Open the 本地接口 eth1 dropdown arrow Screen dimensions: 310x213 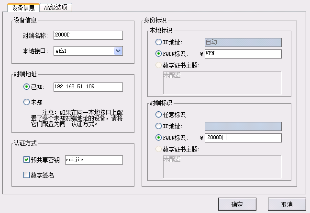coord(118,51)
